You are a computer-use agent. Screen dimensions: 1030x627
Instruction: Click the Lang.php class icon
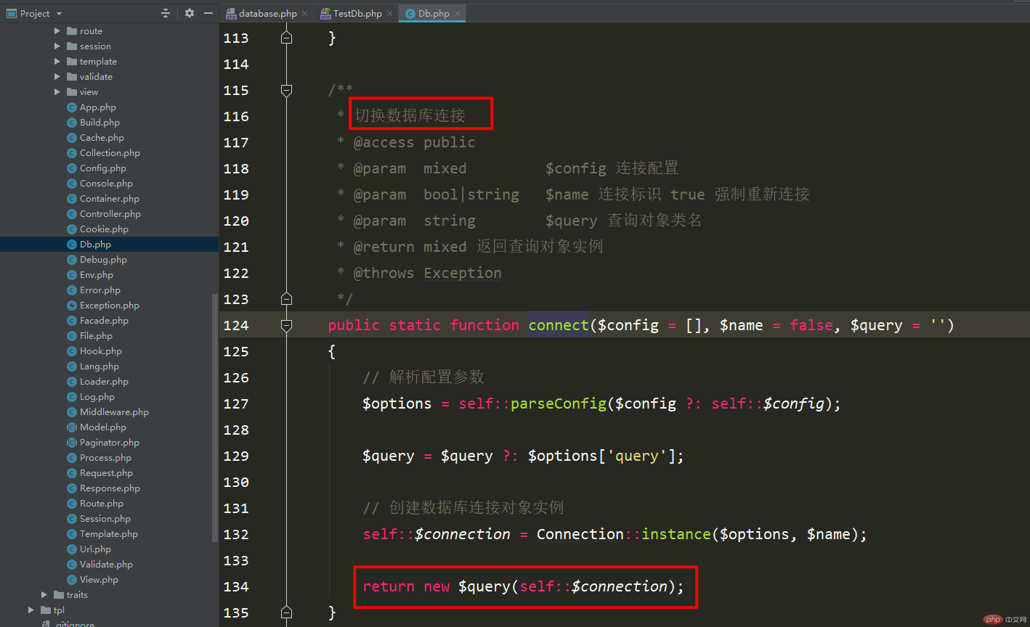[72, 366]
